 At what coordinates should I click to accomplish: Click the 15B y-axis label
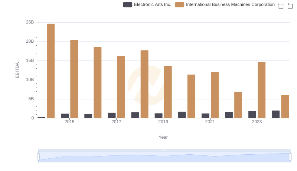(x=30, y=61)
